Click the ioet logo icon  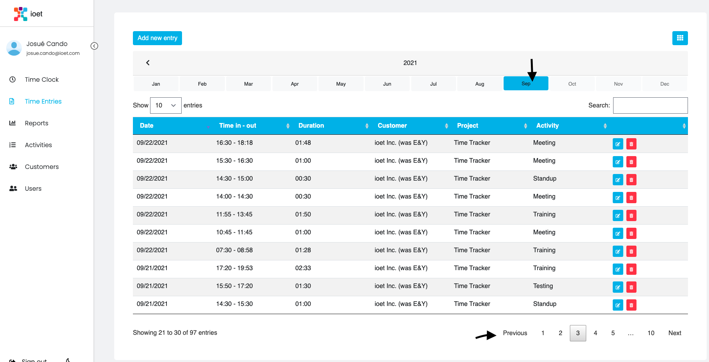[20, 14]
